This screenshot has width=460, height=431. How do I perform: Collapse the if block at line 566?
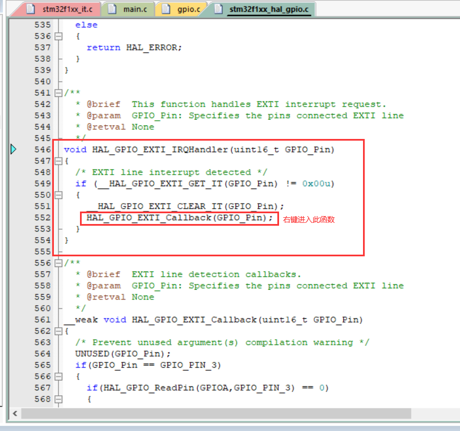(60, 376)
